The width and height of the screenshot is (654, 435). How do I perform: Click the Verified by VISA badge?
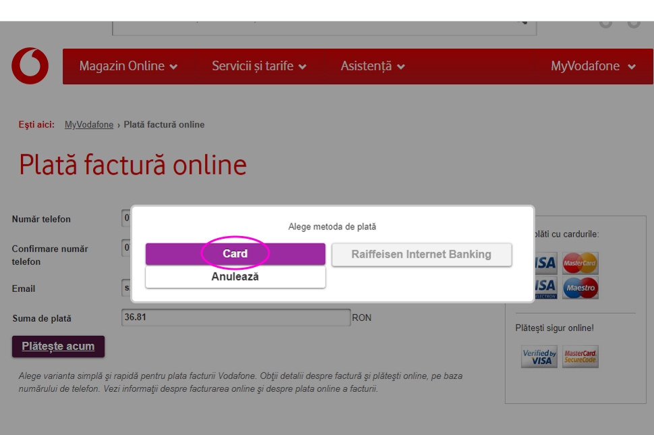coord(539,357)
